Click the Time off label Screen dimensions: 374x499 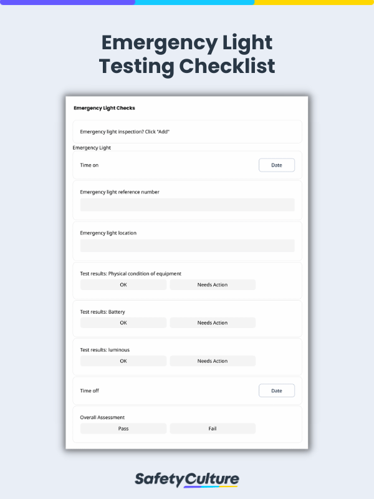point(89,390)
